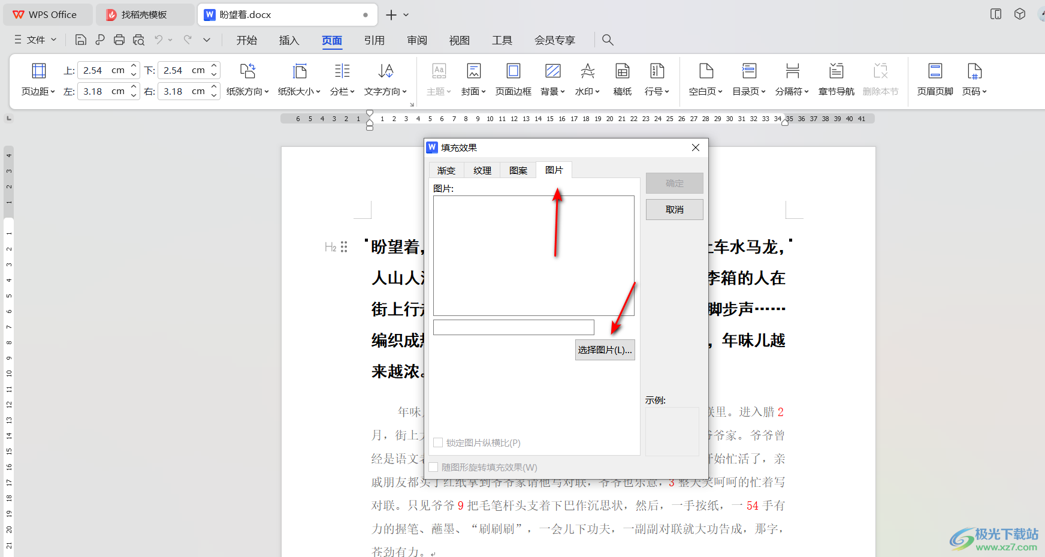1045x557 pixels.
Task: Switch to the 审阅 ribbon tab
Action: click(x=416, y=40)
